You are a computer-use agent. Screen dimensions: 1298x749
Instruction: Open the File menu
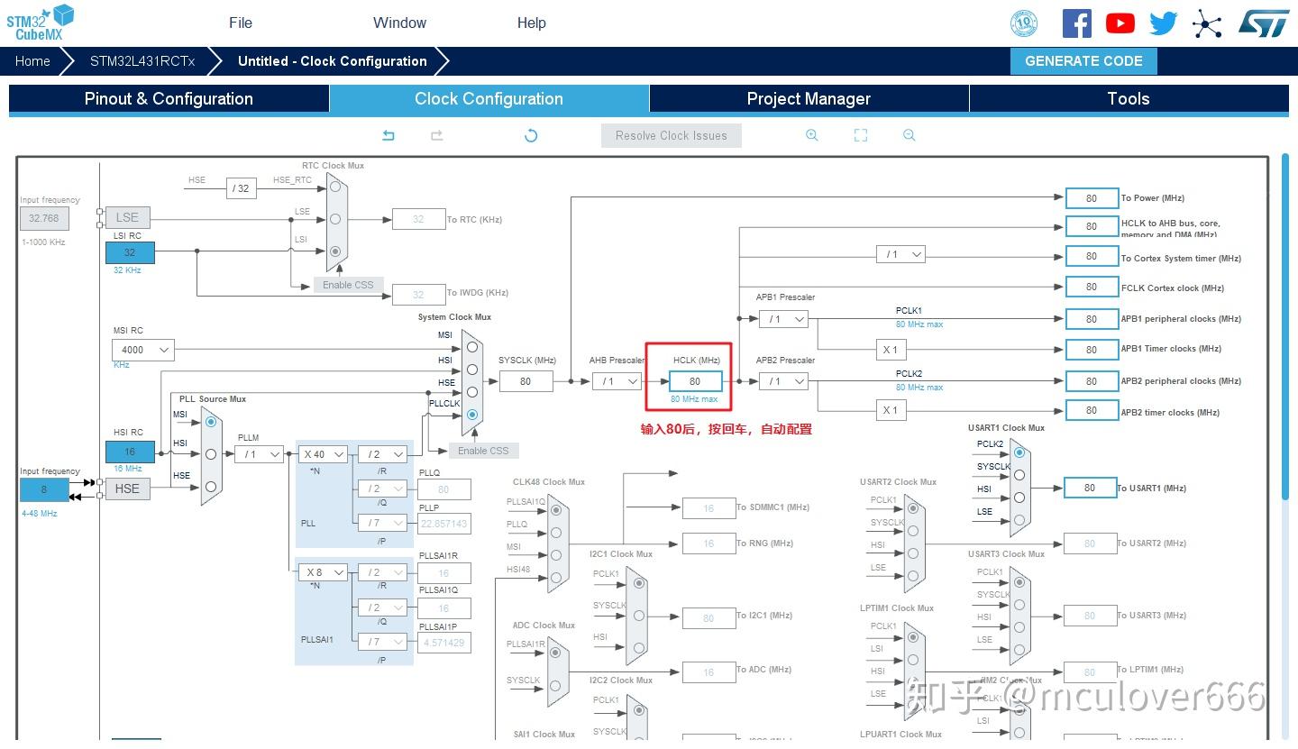tap(241, 23)
